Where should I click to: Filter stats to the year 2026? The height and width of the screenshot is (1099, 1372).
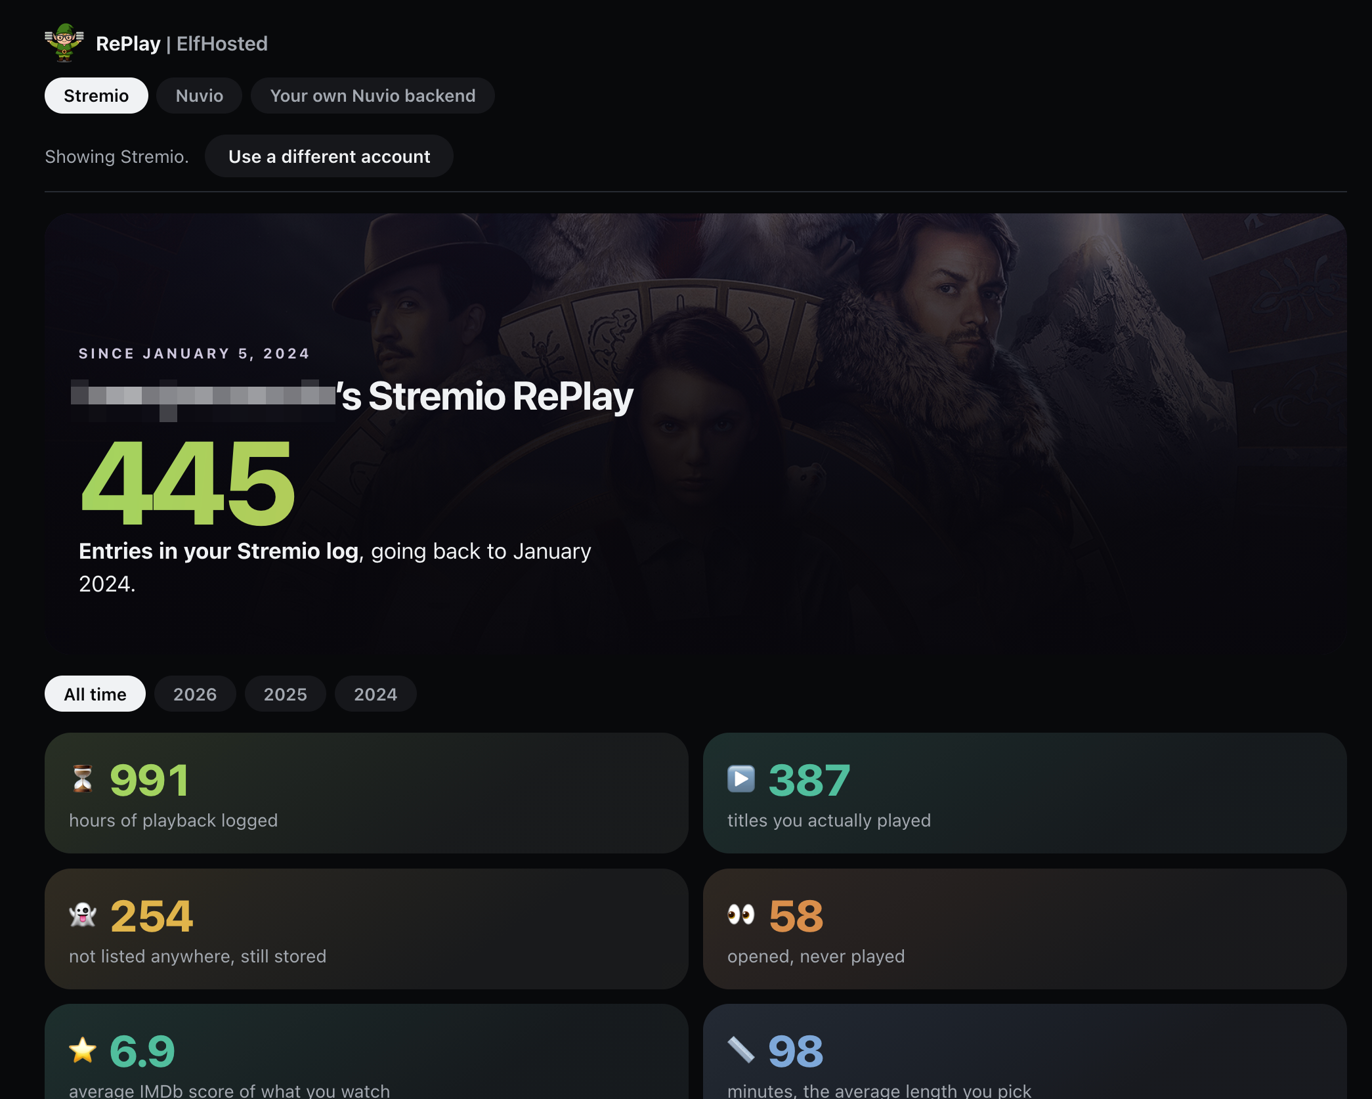(195, 694)
